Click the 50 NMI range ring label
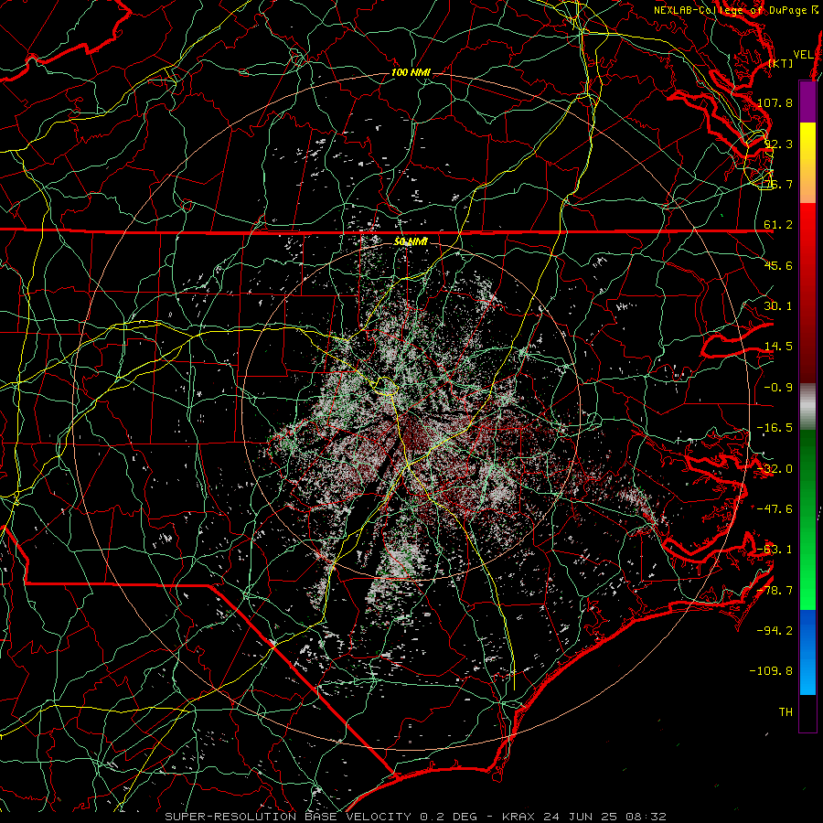823x823 pixels. [x=411, y=242]
